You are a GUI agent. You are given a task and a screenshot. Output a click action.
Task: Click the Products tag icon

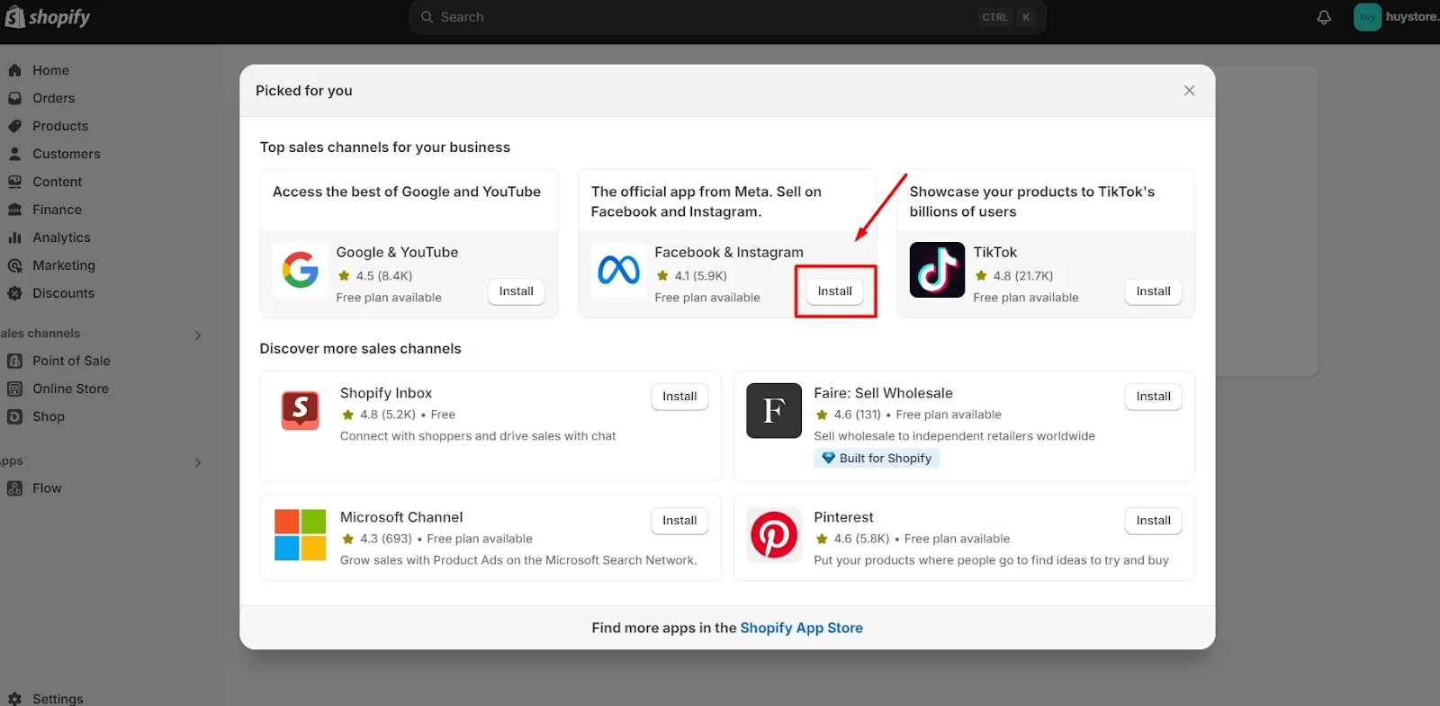(14, 126)
